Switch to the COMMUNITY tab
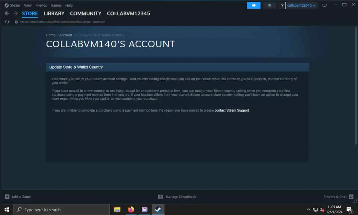The image size is (358, 215). 86,13
